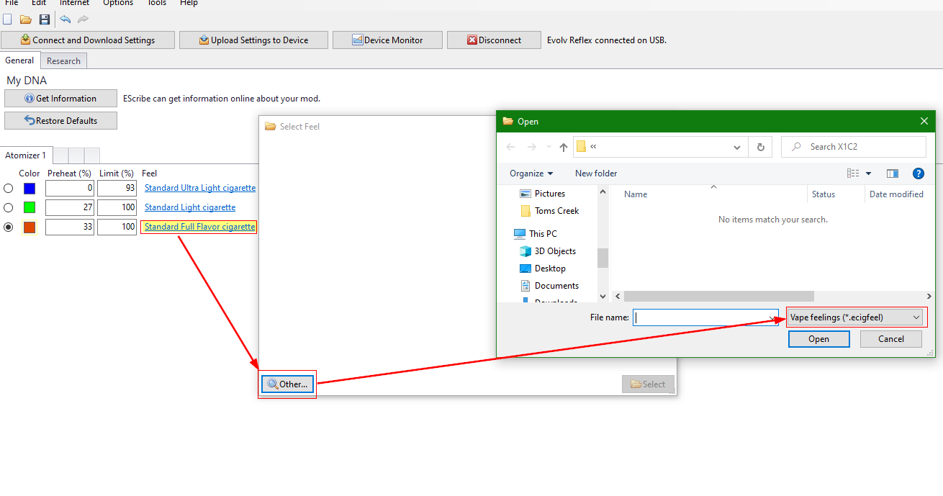Click Connect and Download Settings button
The width and height of the screenshot is (943, 496).
(x=88, y=40)
